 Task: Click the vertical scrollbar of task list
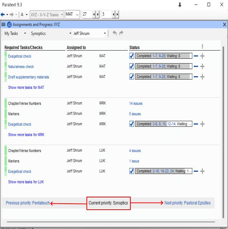pos(223,132)
